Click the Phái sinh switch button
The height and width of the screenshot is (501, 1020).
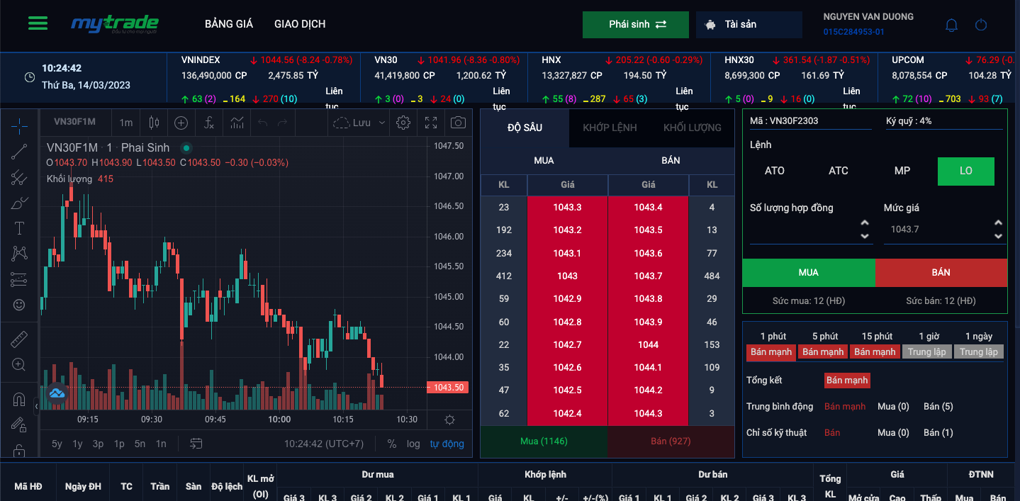[636, 24]
